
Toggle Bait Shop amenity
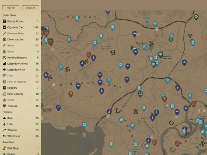[x=21, y=148]
